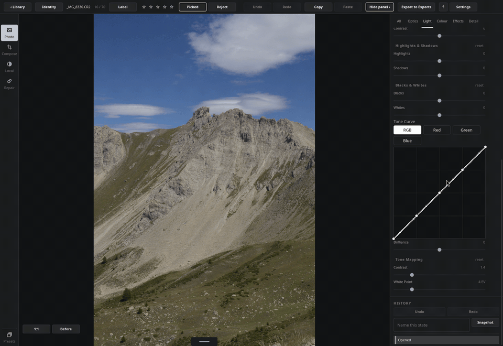This screenshot has height=346, width=503.
Task: Expand the bottom filmstrip handle
Action: pos(204,341)
